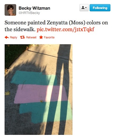Click the retweet arrows icon
Viewport: 115px width, 138px height.
[x=22, y=37]
